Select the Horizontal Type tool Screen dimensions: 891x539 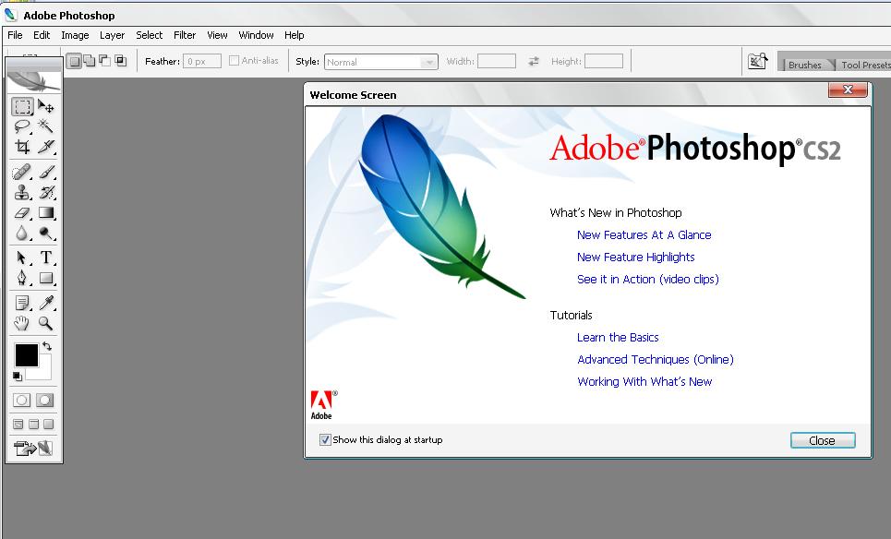point(44,258)
